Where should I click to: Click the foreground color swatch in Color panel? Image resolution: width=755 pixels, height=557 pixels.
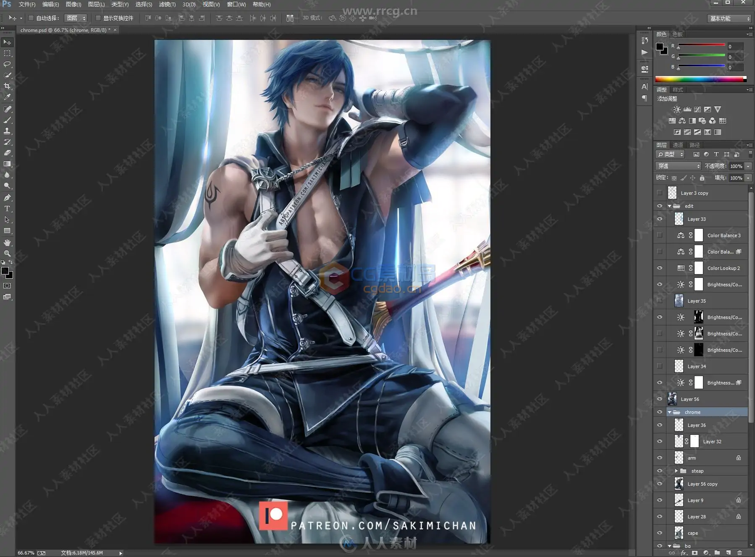660,47
